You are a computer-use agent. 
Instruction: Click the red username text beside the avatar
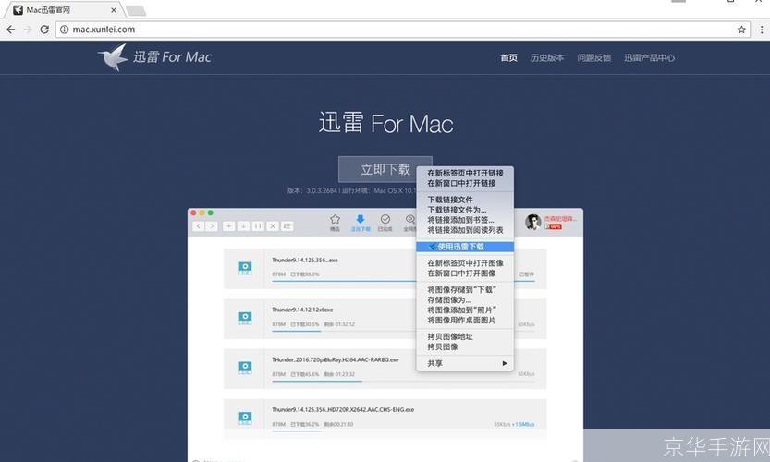coord(560,218)
